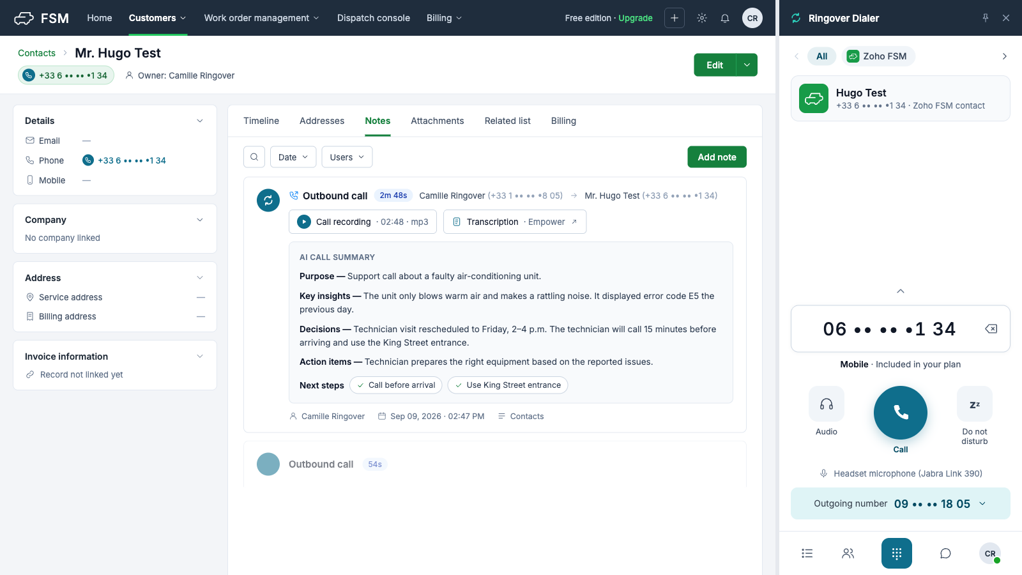Click Headset microphone (Jabra Link 390) label
The width and height of the screenshot is (1022, 575).
[908, 473]
